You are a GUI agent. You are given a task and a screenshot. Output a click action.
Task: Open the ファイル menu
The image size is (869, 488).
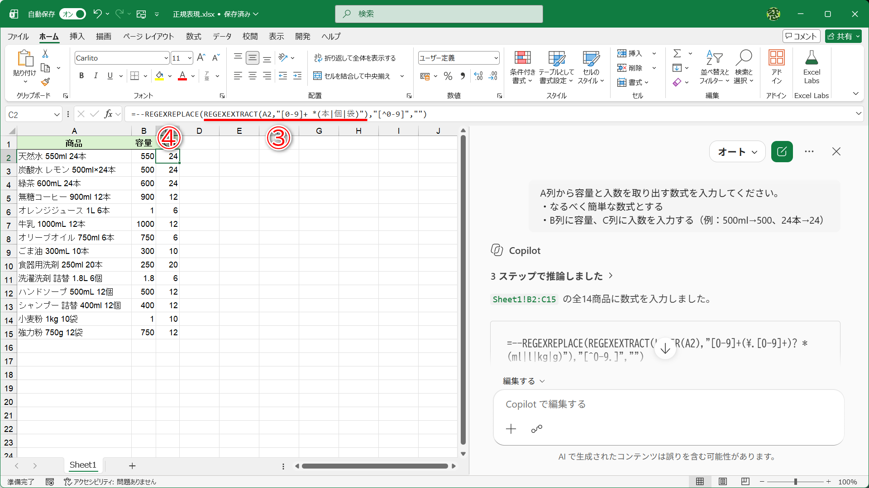18,37
